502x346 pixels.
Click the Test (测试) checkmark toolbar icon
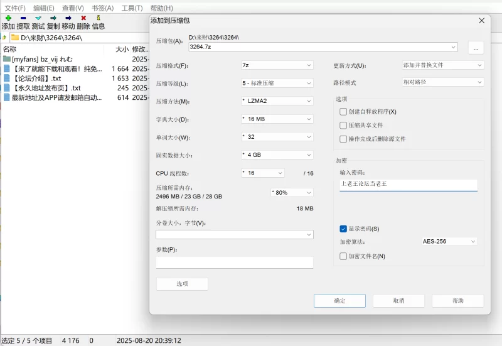pyautogui.click(x=38, y=18)
